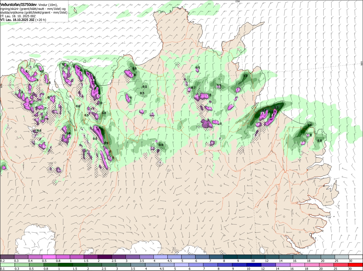363x271 pixels.
Task: Click the '1.3' precipitation value near the east coast
Action: (x=309, y=125)
